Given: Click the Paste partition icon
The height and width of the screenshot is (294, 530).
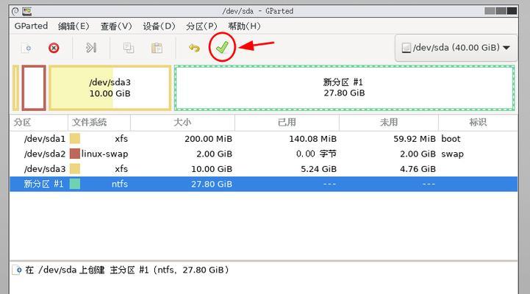Looking at the screenshot, I should (x=157, y=48).
